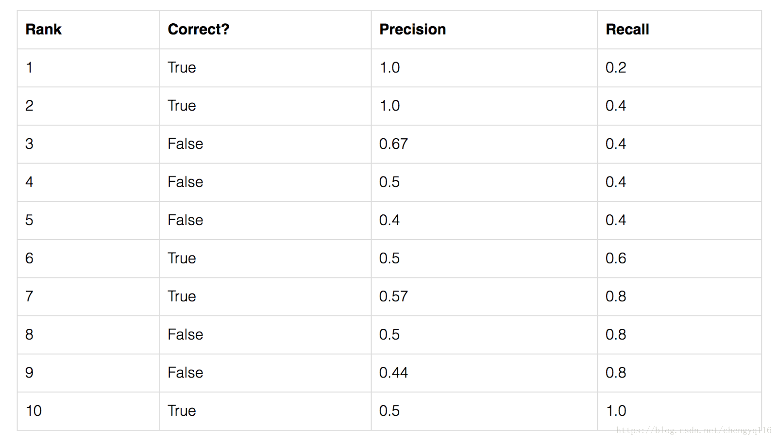777x440 pixels.
Task: Select the 0.67 precision value
Action: point(393,144)
